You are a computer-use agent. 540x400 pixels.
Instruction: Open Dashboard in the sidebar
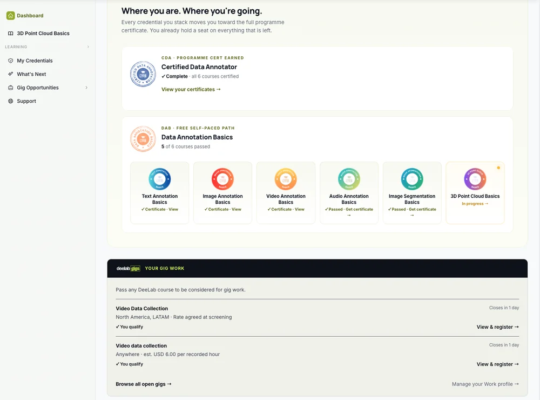coord(30,16)
